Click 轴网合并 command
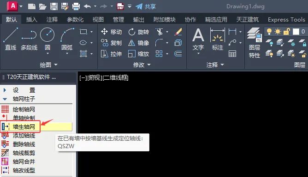The width and height of the screenshot is (308, 177). tap(24, 161)
